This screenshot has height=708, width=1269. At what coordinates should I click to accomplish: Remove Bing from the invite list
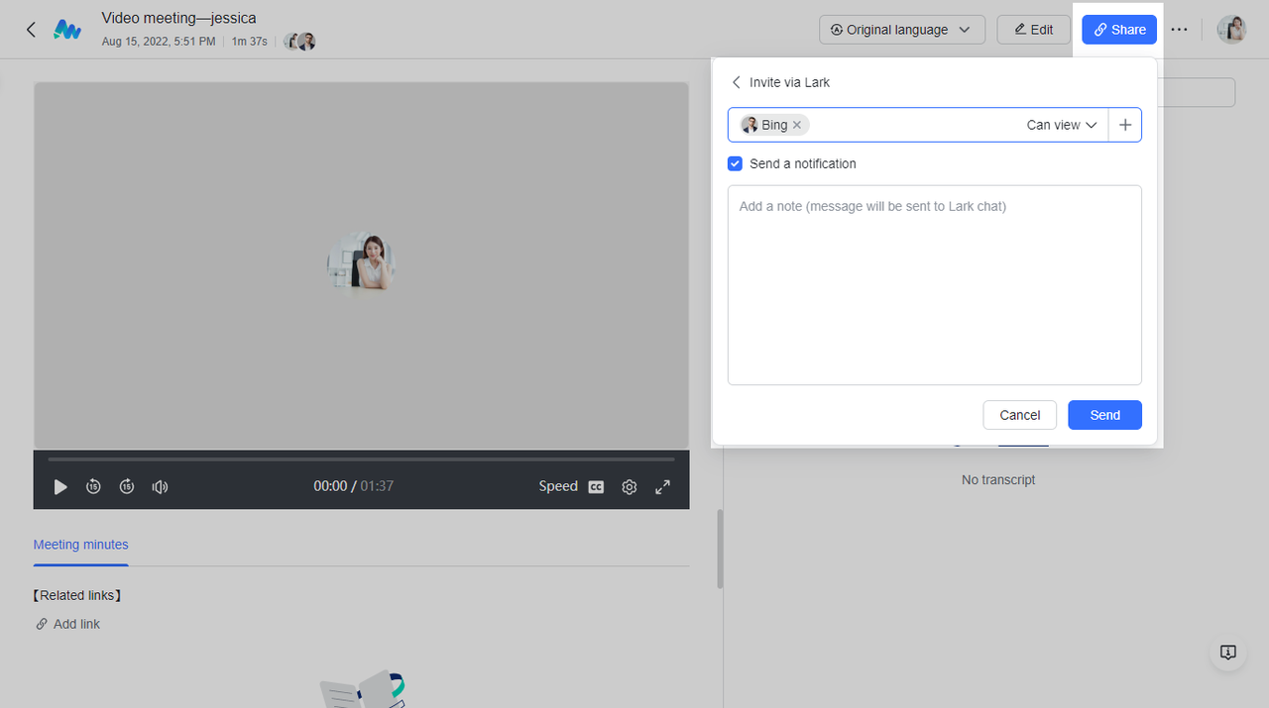[797, 125]
